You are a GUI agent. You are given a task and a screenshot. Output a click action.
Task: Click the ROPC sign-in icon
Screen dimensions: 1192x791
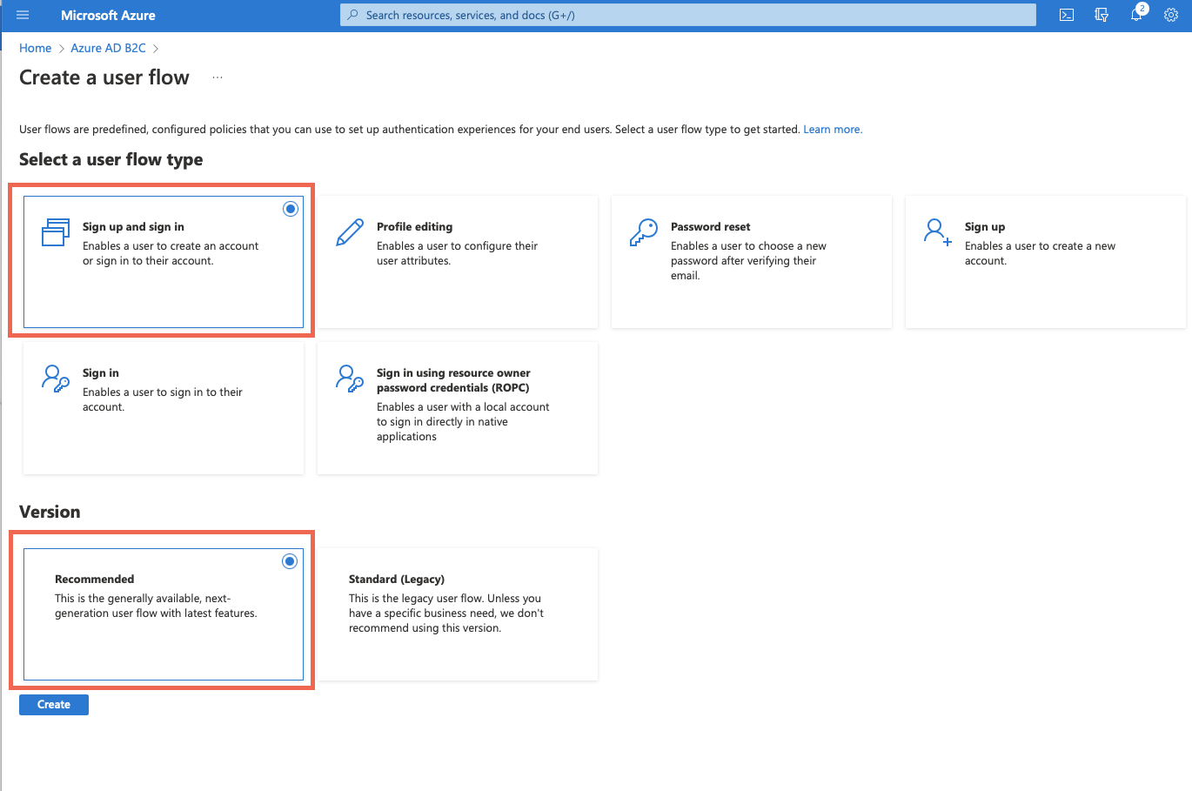click(350, 379)
